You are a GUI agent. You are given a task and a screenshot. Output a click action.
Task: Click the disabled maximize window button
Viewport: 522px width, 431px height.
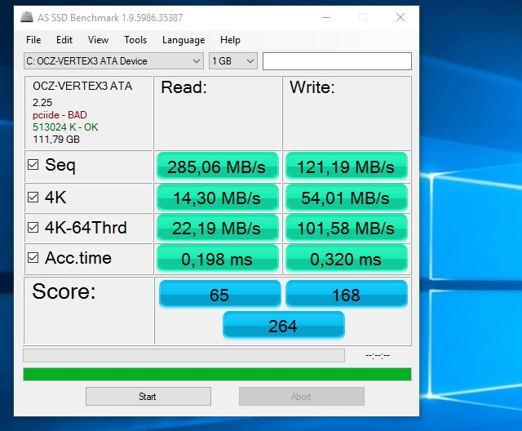point(363,17)
